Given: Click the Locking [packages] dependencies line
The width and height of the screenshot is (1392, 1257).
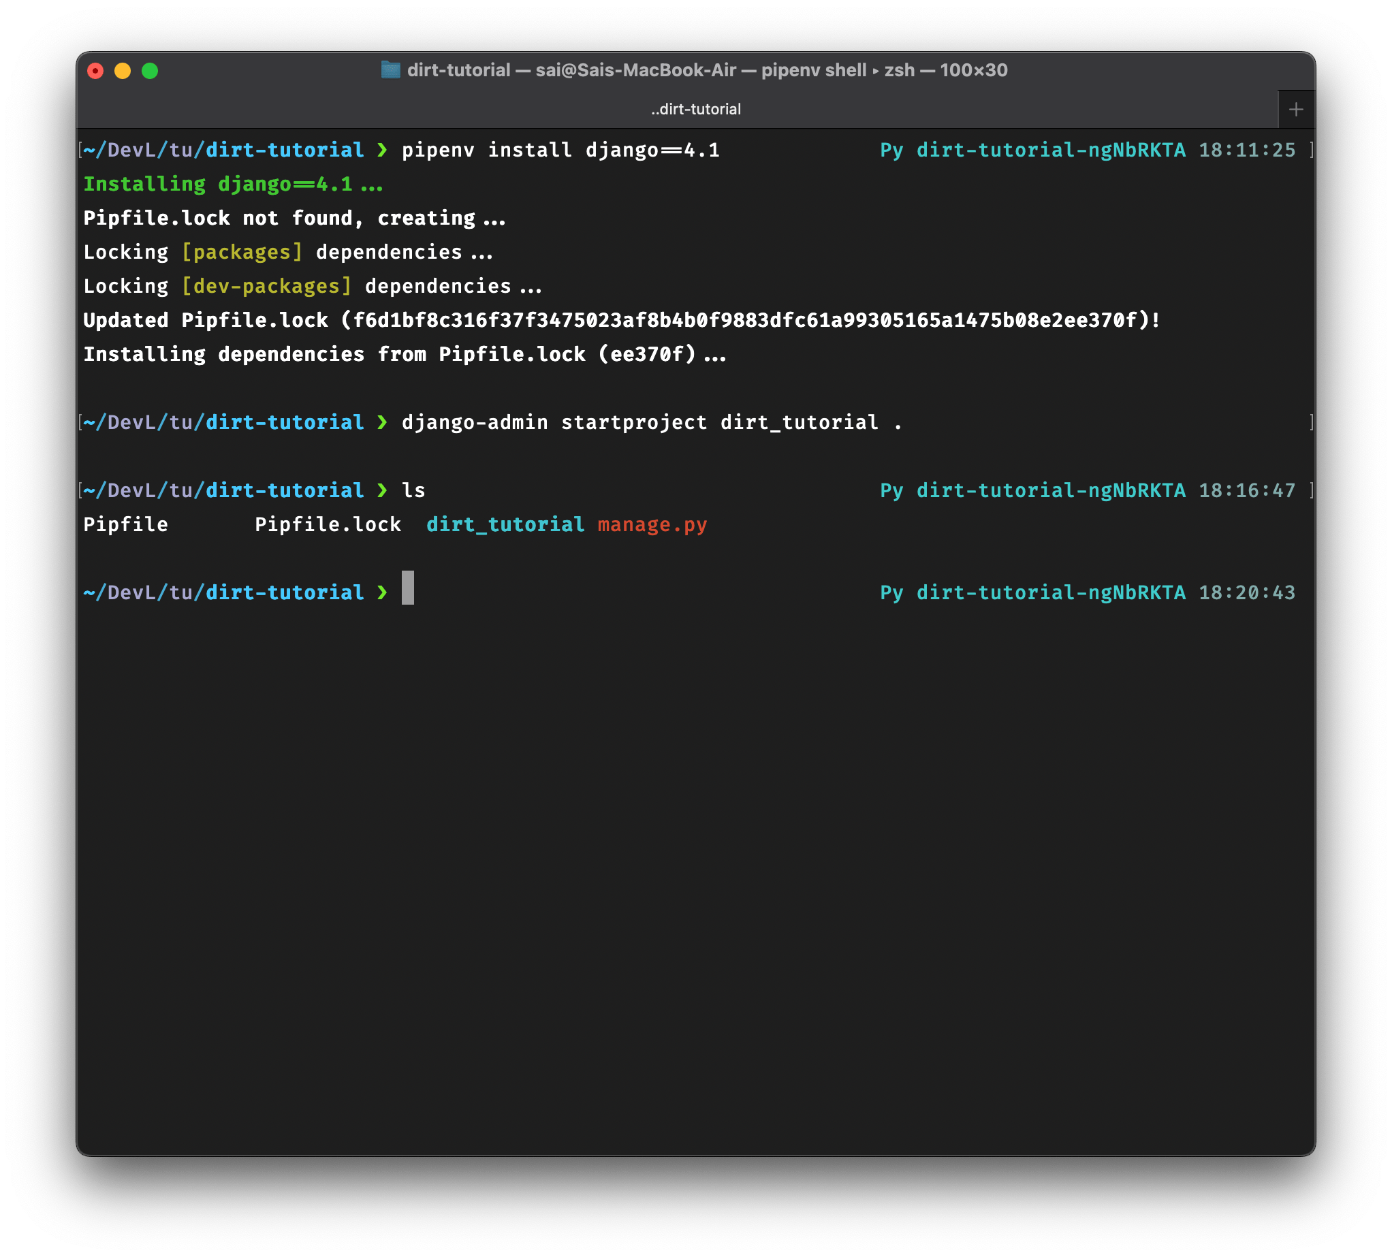Looking at the screenshot, I should click(x=288, y=252).
